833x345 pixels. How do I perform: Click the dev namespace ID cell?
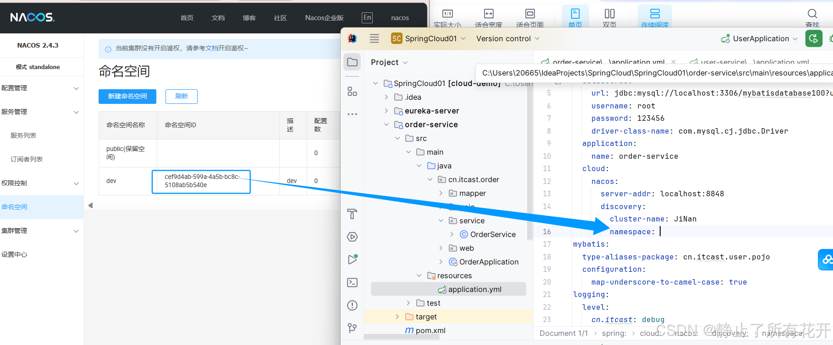[218, 181]
